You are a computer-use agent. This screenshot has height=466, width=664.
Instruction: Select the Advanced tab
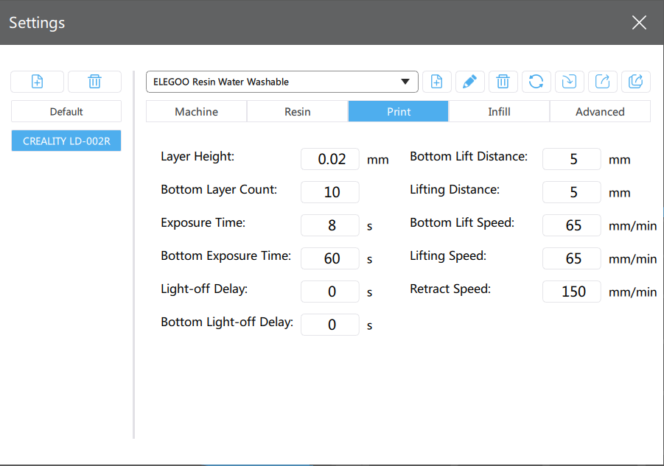[600, 112]
